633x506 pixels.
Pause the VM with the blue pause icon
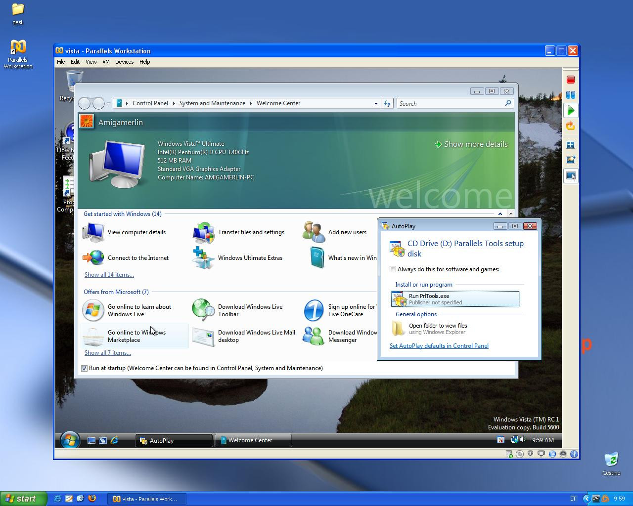570,95
